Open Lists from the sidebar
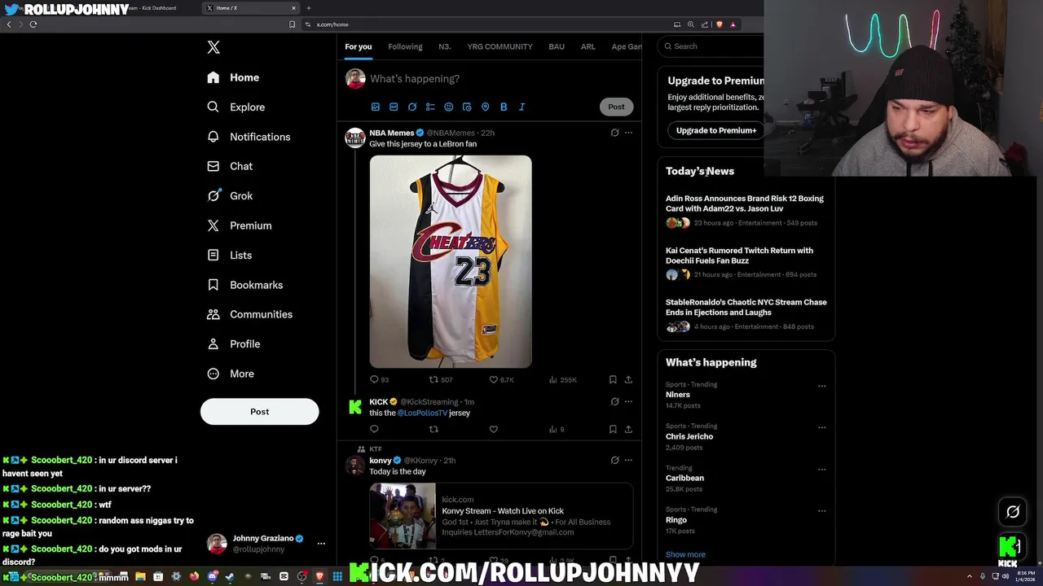1043x586 pixels. (x=229, y=255)
